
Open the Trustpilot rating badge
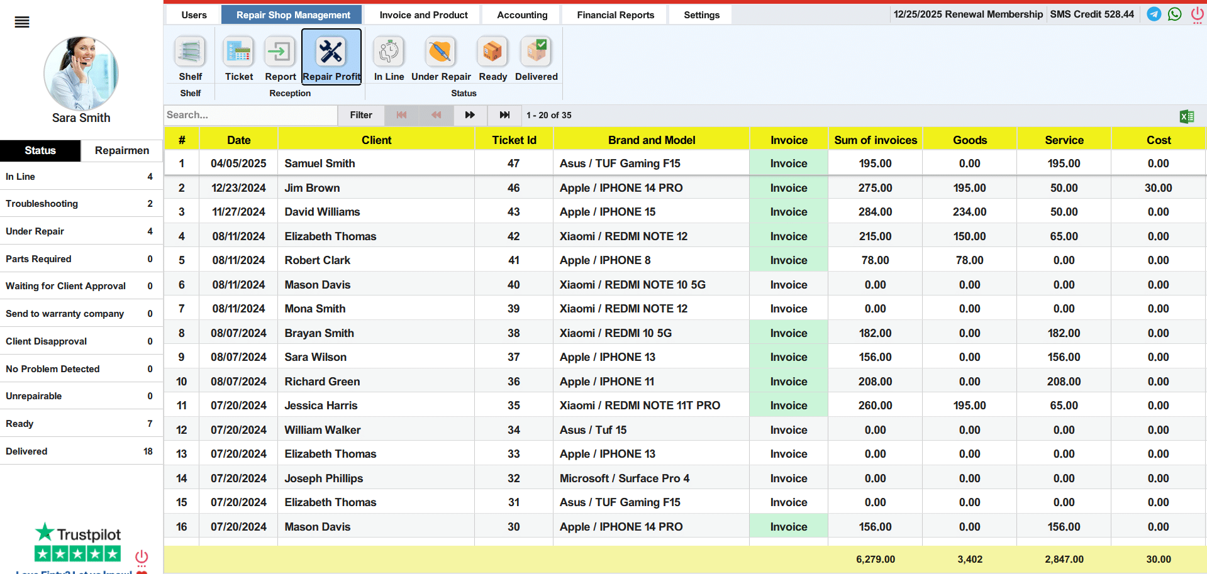tap(77, 543)
